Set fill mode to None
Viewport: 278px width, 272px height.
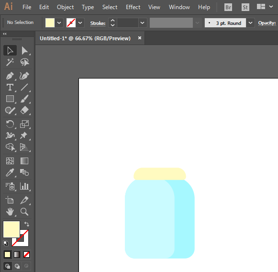pos(27,255)
